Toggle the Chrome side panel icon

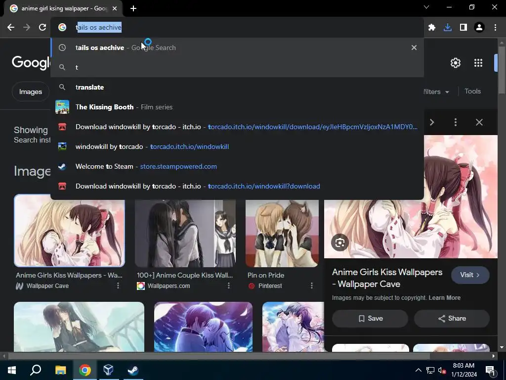(464, 28)
